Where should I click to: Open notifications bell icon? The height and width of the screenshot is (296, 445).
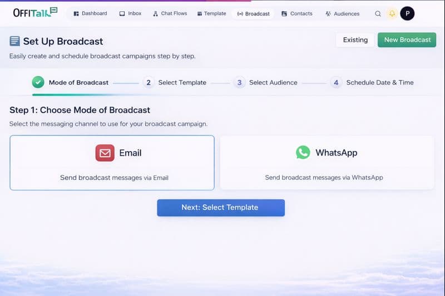click(392, 13)
